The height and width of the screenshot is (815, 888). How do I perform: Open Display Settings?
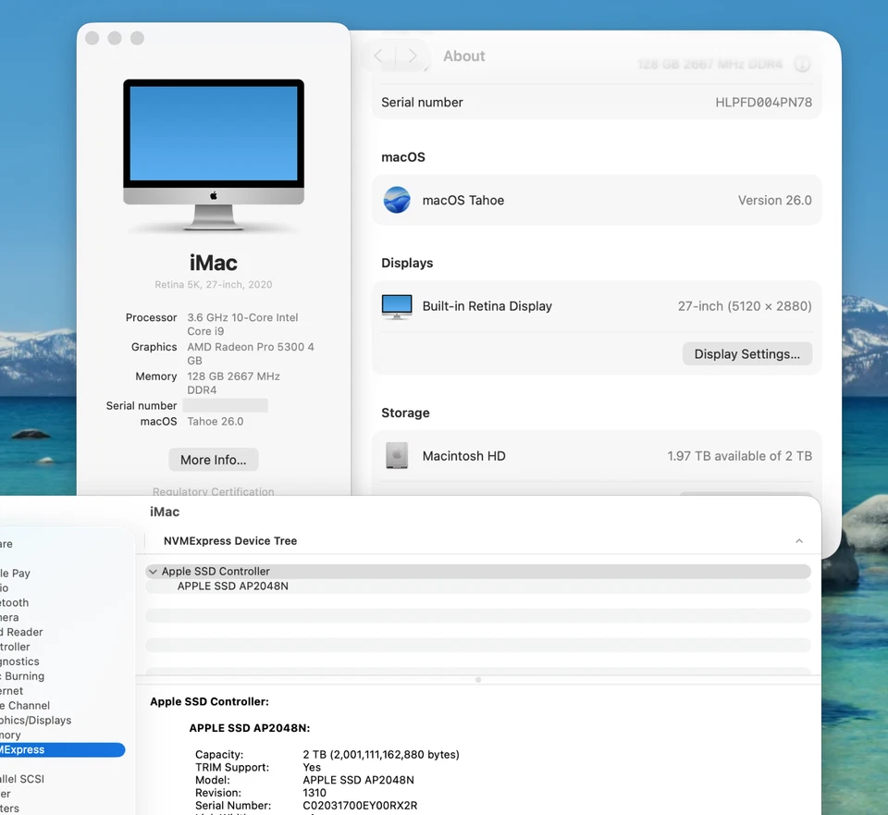click(x=746, y=353)
